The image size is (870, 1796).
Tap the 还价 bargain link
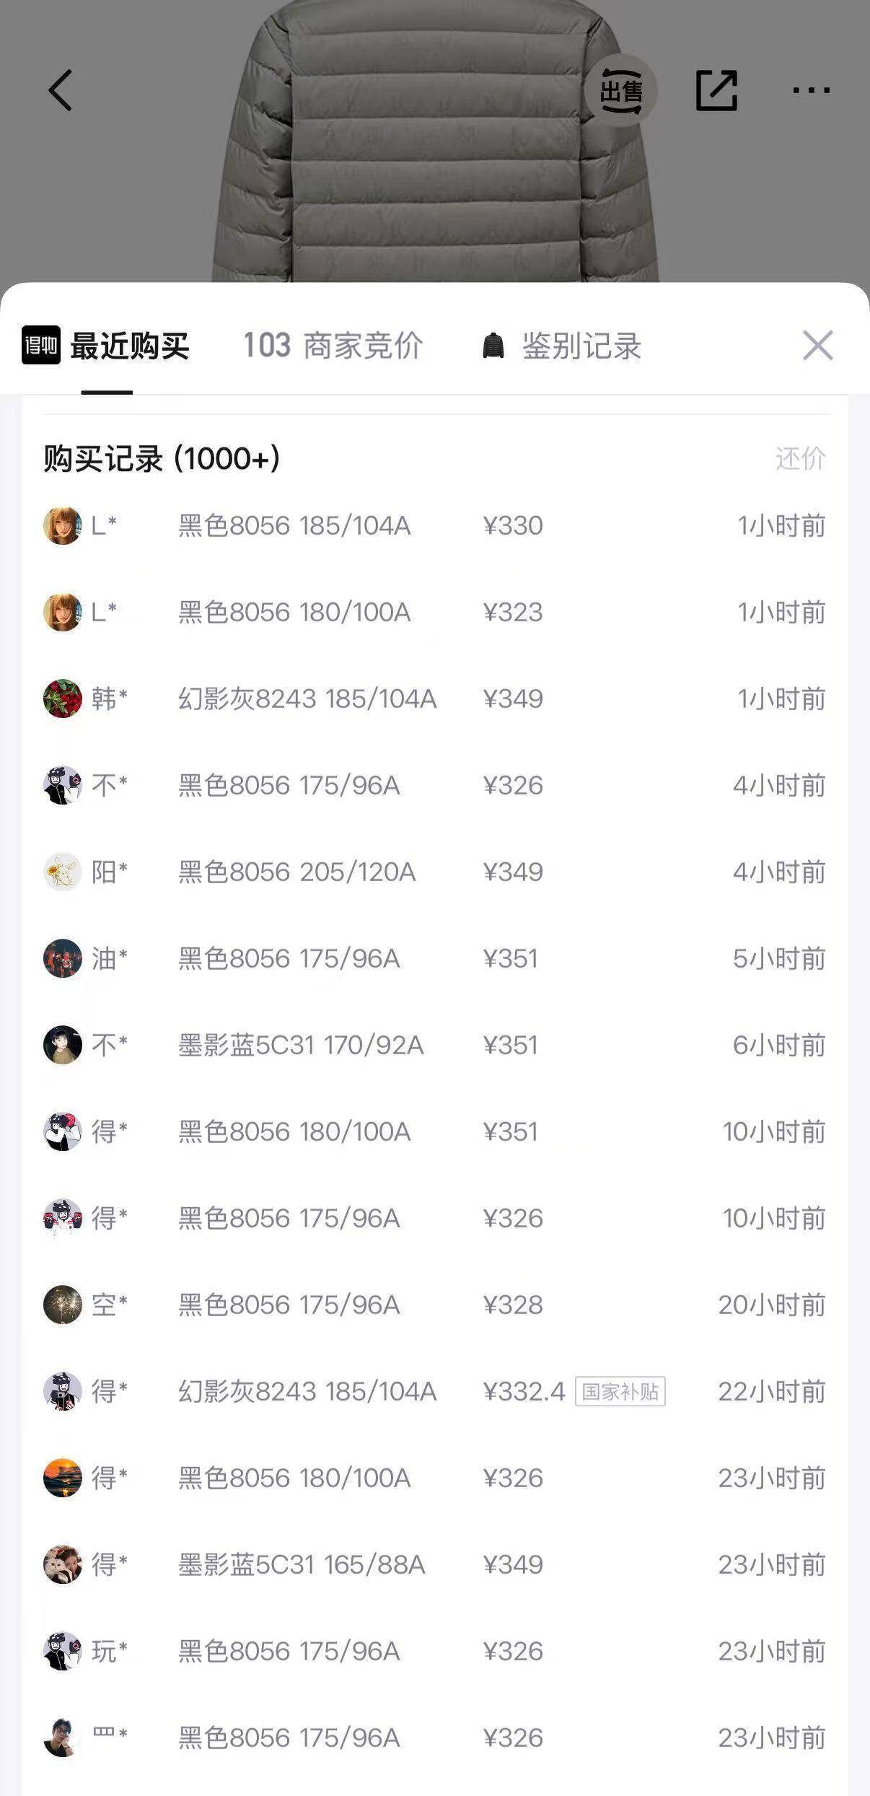800,458
